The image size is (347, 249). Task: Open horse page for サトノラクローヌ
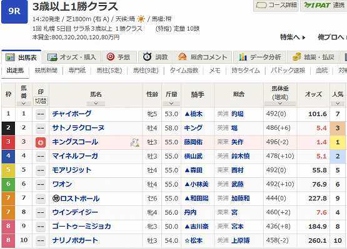[x=78, y=128]
